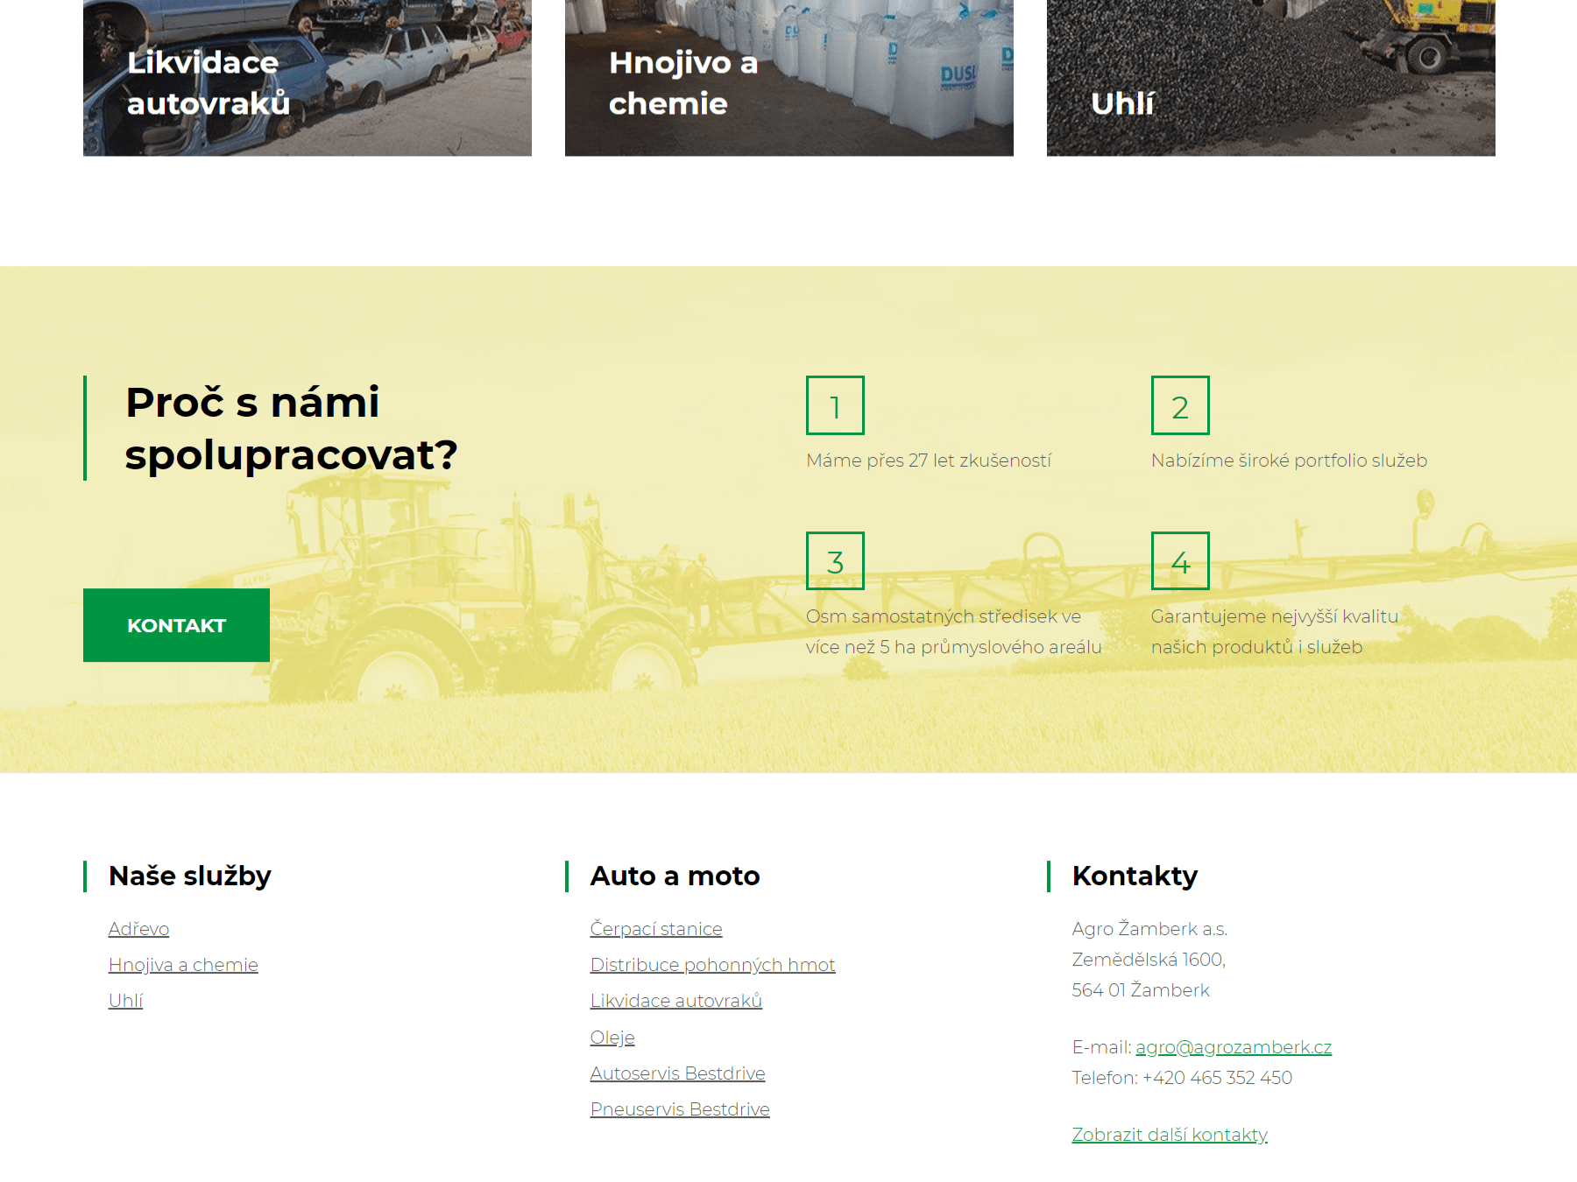Open the Uhlí image tile
Image resolution: width=1577 pixels, height=1182 pixels.
(1270, 79)
